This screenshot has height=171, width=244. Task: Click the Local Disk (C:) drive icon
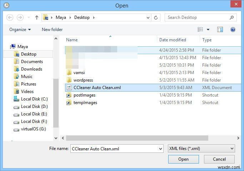pyautogui.click(x=16, y=99)
